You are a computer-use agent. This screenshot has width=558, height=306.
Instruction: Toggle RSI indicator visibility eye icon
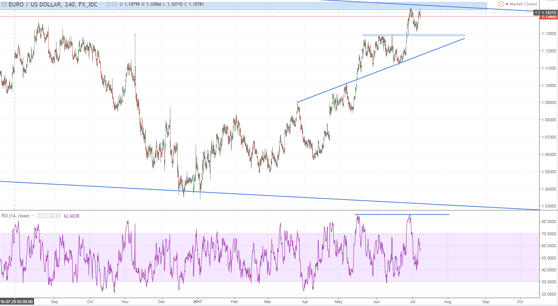click(40, 216)
